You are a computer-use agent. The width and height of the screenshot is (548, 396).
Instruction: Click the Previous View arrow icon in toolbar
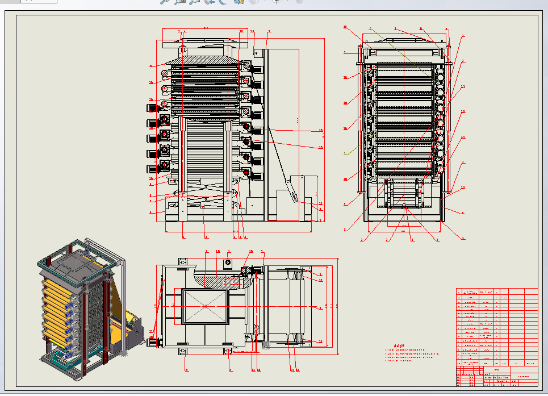pos(210,2)
